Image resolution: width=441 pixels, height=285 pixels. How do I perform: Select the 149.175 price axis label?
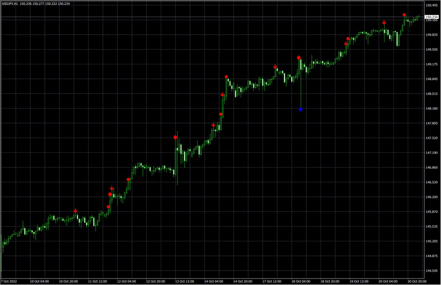[432, 65]
